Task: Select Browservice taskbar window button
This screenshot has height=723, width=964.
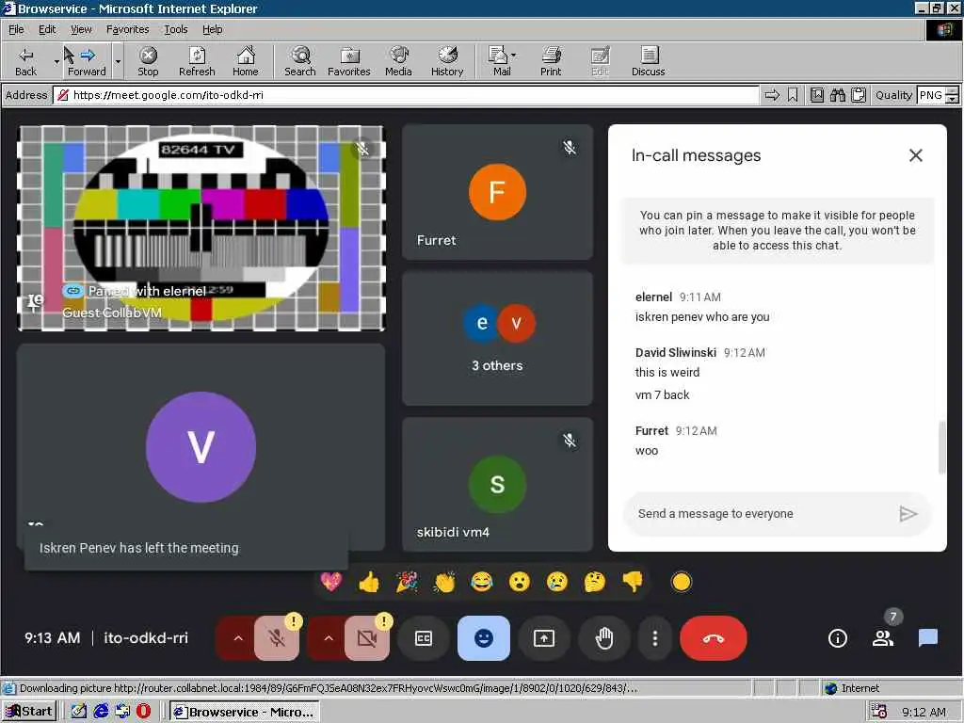Action: [x=245, y=712]
